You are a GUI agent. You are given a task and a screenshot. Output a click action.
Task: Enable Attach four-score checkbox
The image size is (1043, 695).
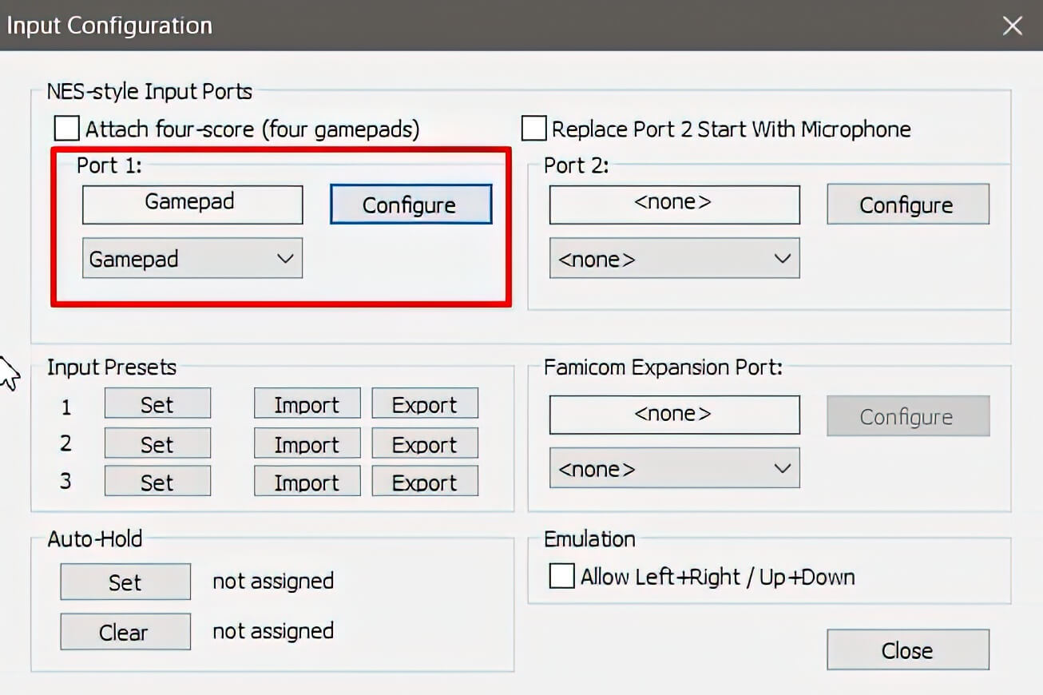click(65, 127)
